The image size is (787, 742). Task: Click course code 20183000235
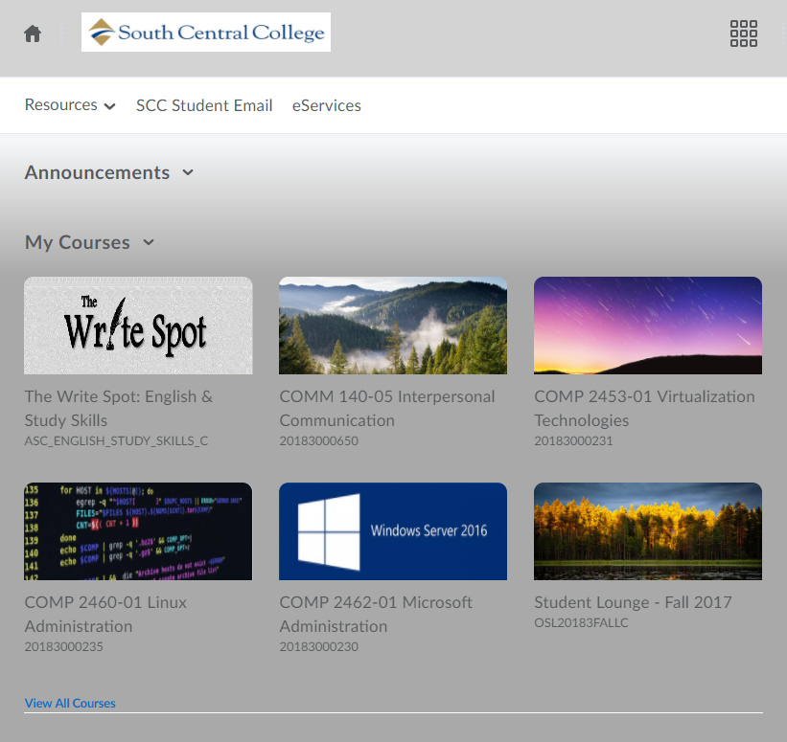63,647
